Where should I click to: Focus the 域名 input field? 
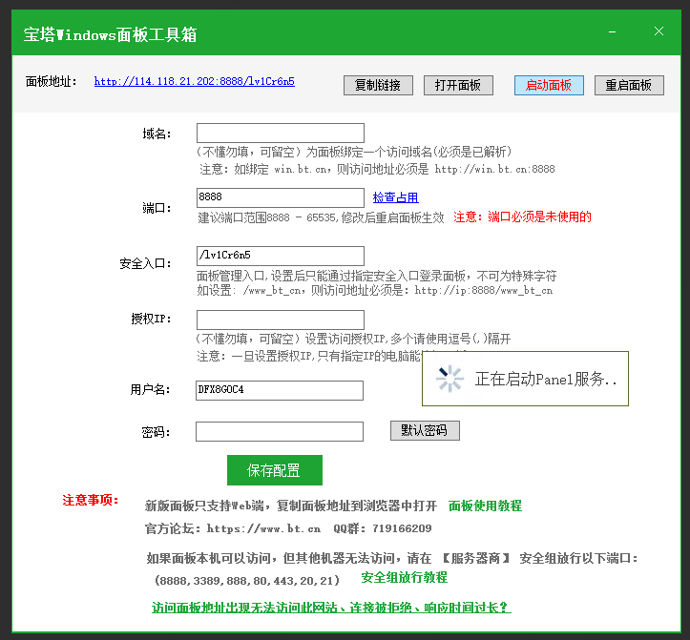tap(281, 133)
